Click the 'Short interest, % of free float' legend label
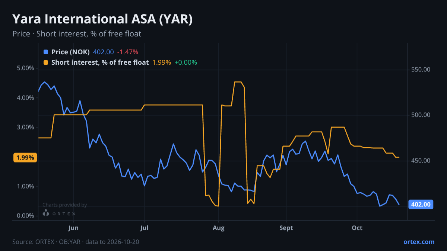Screen dimensions: 447x251 (x=100, y=62)
